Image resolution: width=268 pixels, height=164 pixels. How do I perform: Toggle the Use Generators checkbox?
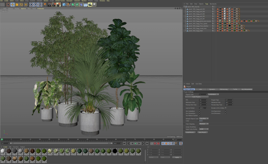(200, 114)
